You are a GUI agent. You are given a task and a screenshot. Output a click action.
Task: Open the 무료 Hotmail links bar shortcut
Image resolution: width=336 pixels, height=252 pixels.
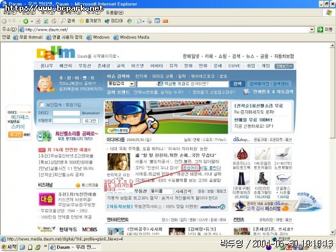pos(28,37)
